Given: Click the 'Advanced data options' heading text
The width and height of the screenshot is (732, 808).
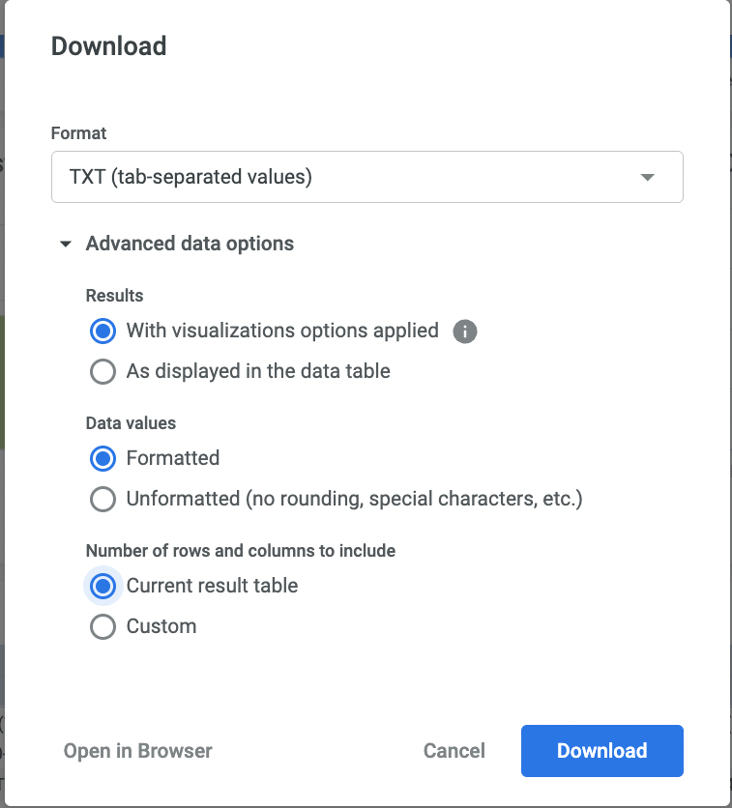Looking at the screenshot, I should (190, 244).
